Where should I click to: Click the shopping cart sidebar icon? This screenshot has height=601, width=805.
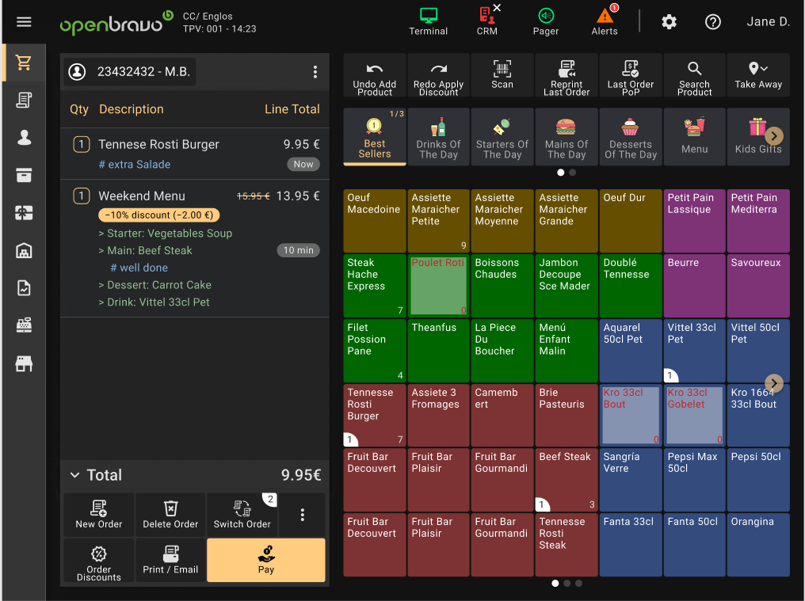tap(24, 63)
